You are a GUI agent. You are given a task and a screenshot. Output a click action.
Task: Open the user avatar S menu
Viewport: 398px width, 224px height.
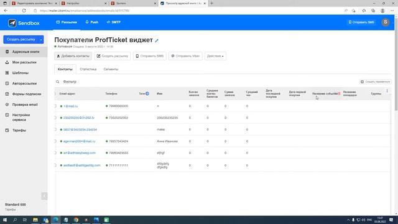click(x=386, y=22)
